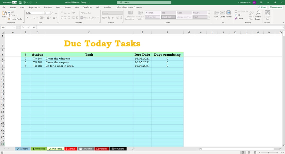Screen dimensions: 285x154
Task: Click Increase Decimal
Action: (x=117, y=18)
